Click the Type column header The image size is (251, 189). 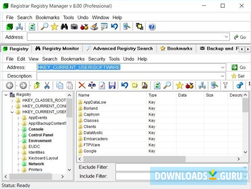coord(162,95)
